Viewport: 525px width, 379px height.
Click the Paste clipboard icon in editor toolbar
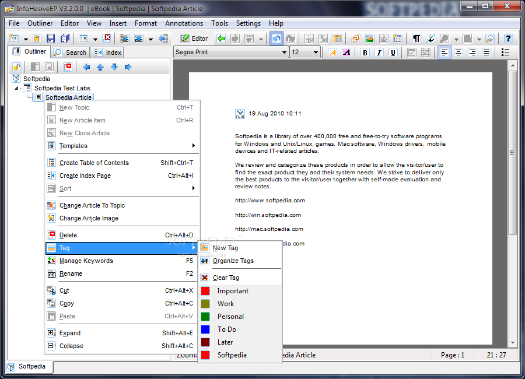coord(337,38)
